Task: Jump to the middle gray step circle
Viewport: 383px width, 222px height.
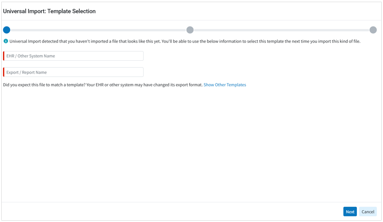Action: click(x=190, y=30)
